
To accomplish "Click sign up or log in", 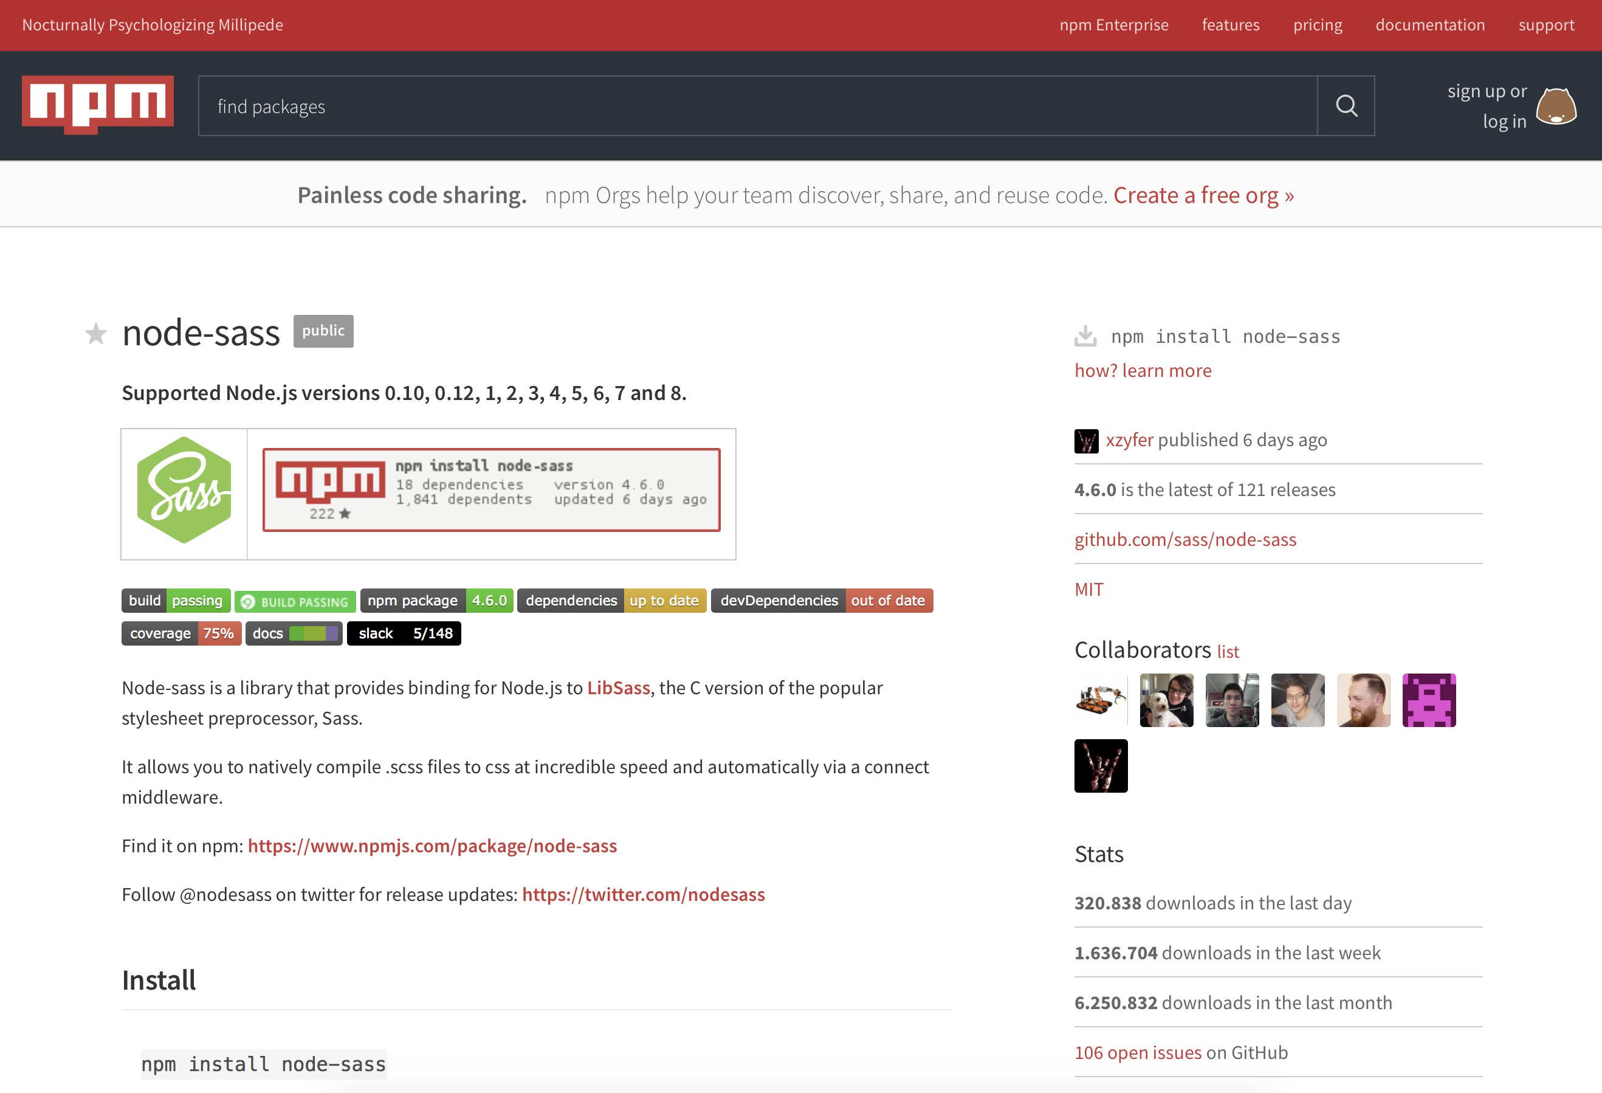I will (1487, 106).
